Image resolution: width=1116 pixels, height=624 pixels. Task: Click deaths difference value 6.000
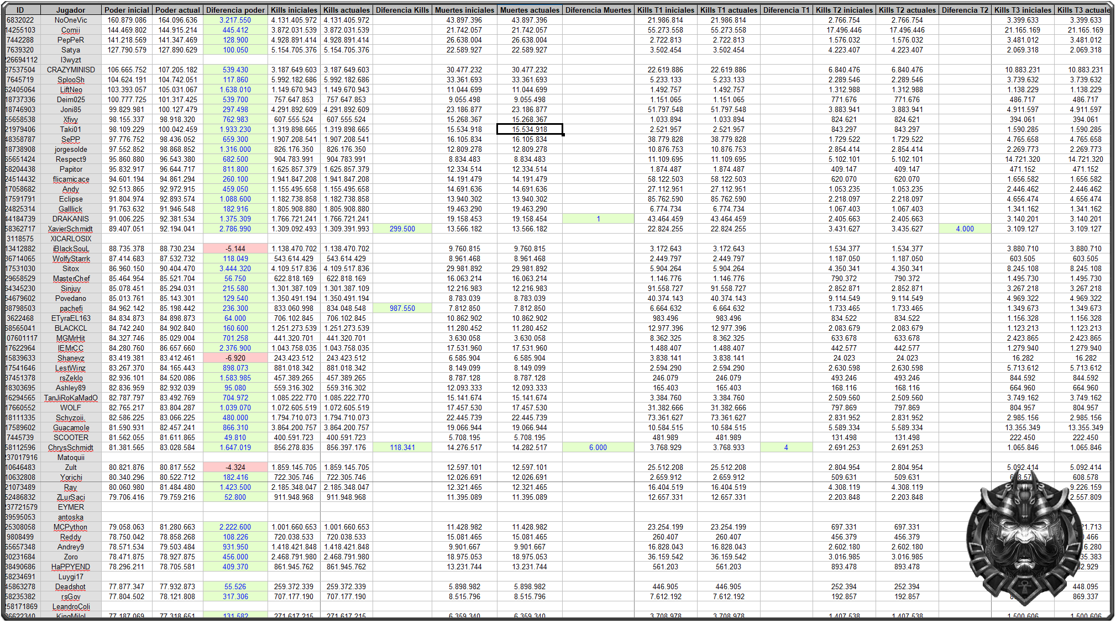point(598,447)
